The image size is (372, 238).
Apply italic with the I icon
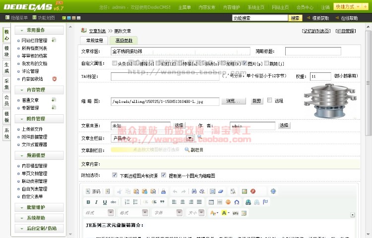click(96, 202)
